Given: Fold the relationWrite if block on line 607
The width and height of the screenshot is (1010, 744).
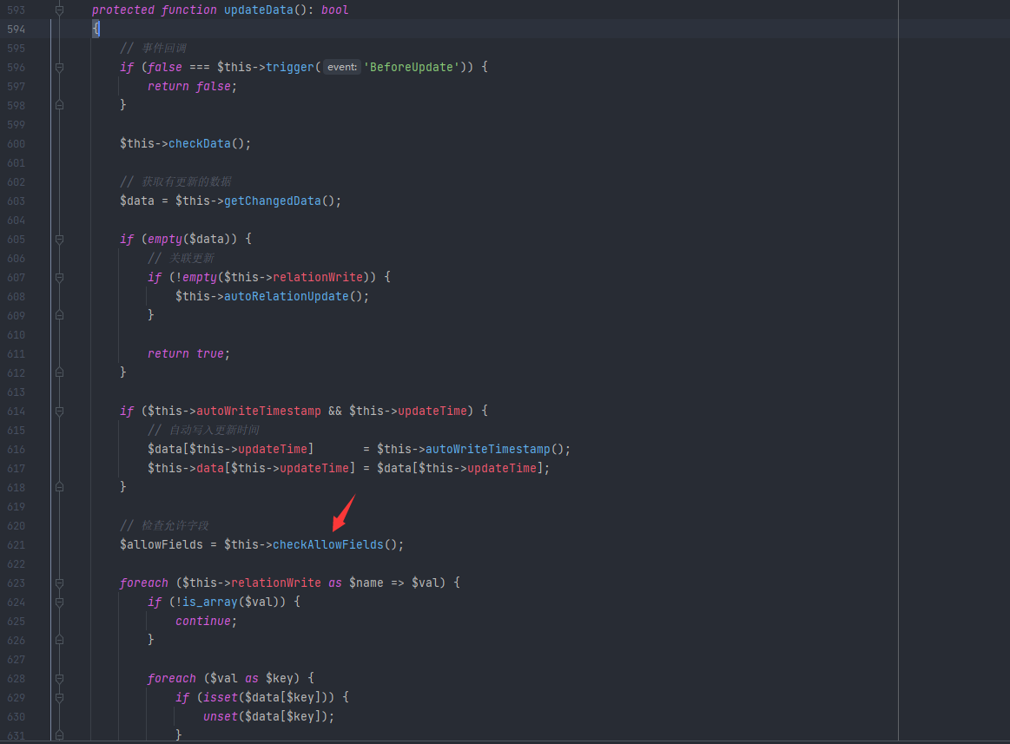Looking at the screenshot, I should (59, 277).
